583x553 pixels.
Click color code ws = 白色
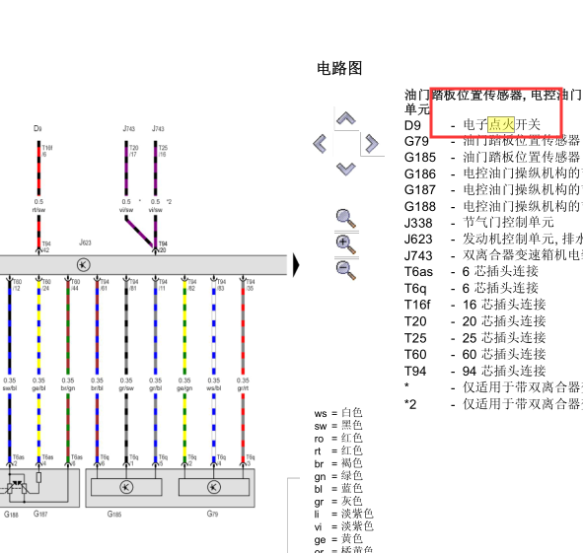[338, 413]
